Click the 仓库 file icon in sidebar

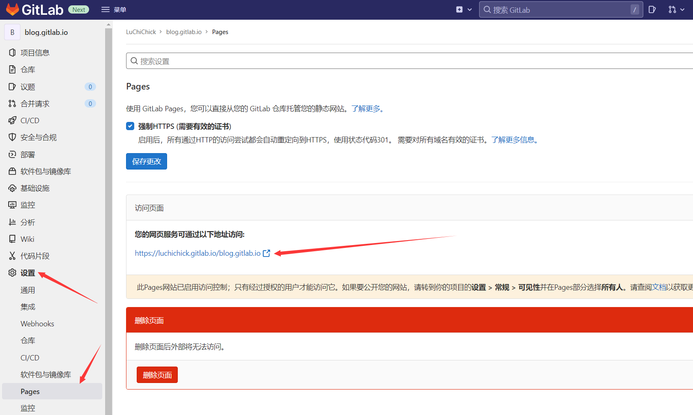pyautogui.click(x=12, y=69)
